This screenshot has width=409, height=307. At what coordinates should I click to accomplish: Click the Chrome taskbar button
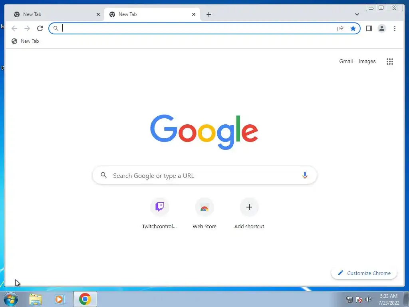click(x=85, y=299)
